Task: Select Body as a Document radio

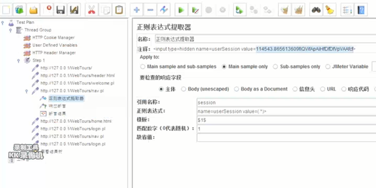Action: tap(236, 89)
